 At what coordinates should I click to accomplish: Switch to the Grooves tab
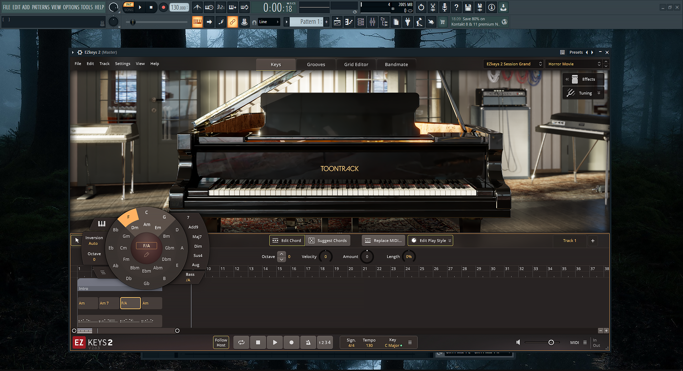point(316,64)
